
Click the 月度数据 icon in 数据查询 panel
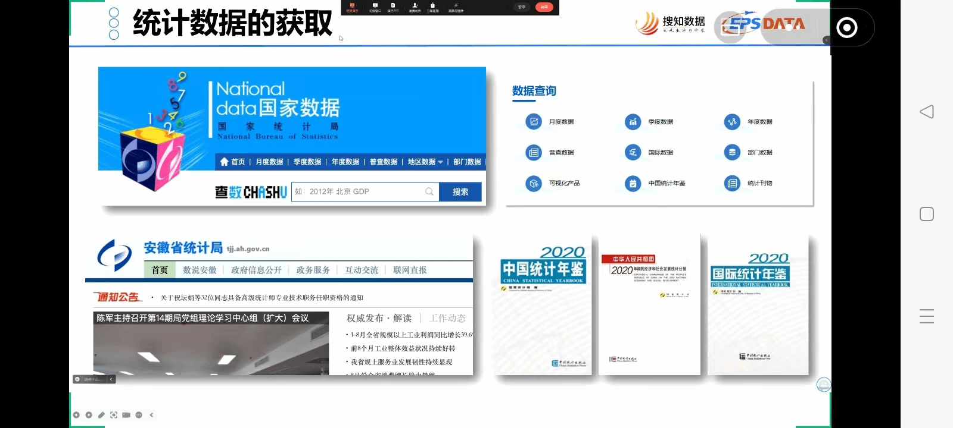(534, 122)
